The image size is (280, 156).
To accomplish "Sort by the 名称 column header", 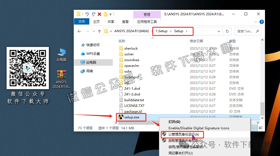I will coord(122,41).
